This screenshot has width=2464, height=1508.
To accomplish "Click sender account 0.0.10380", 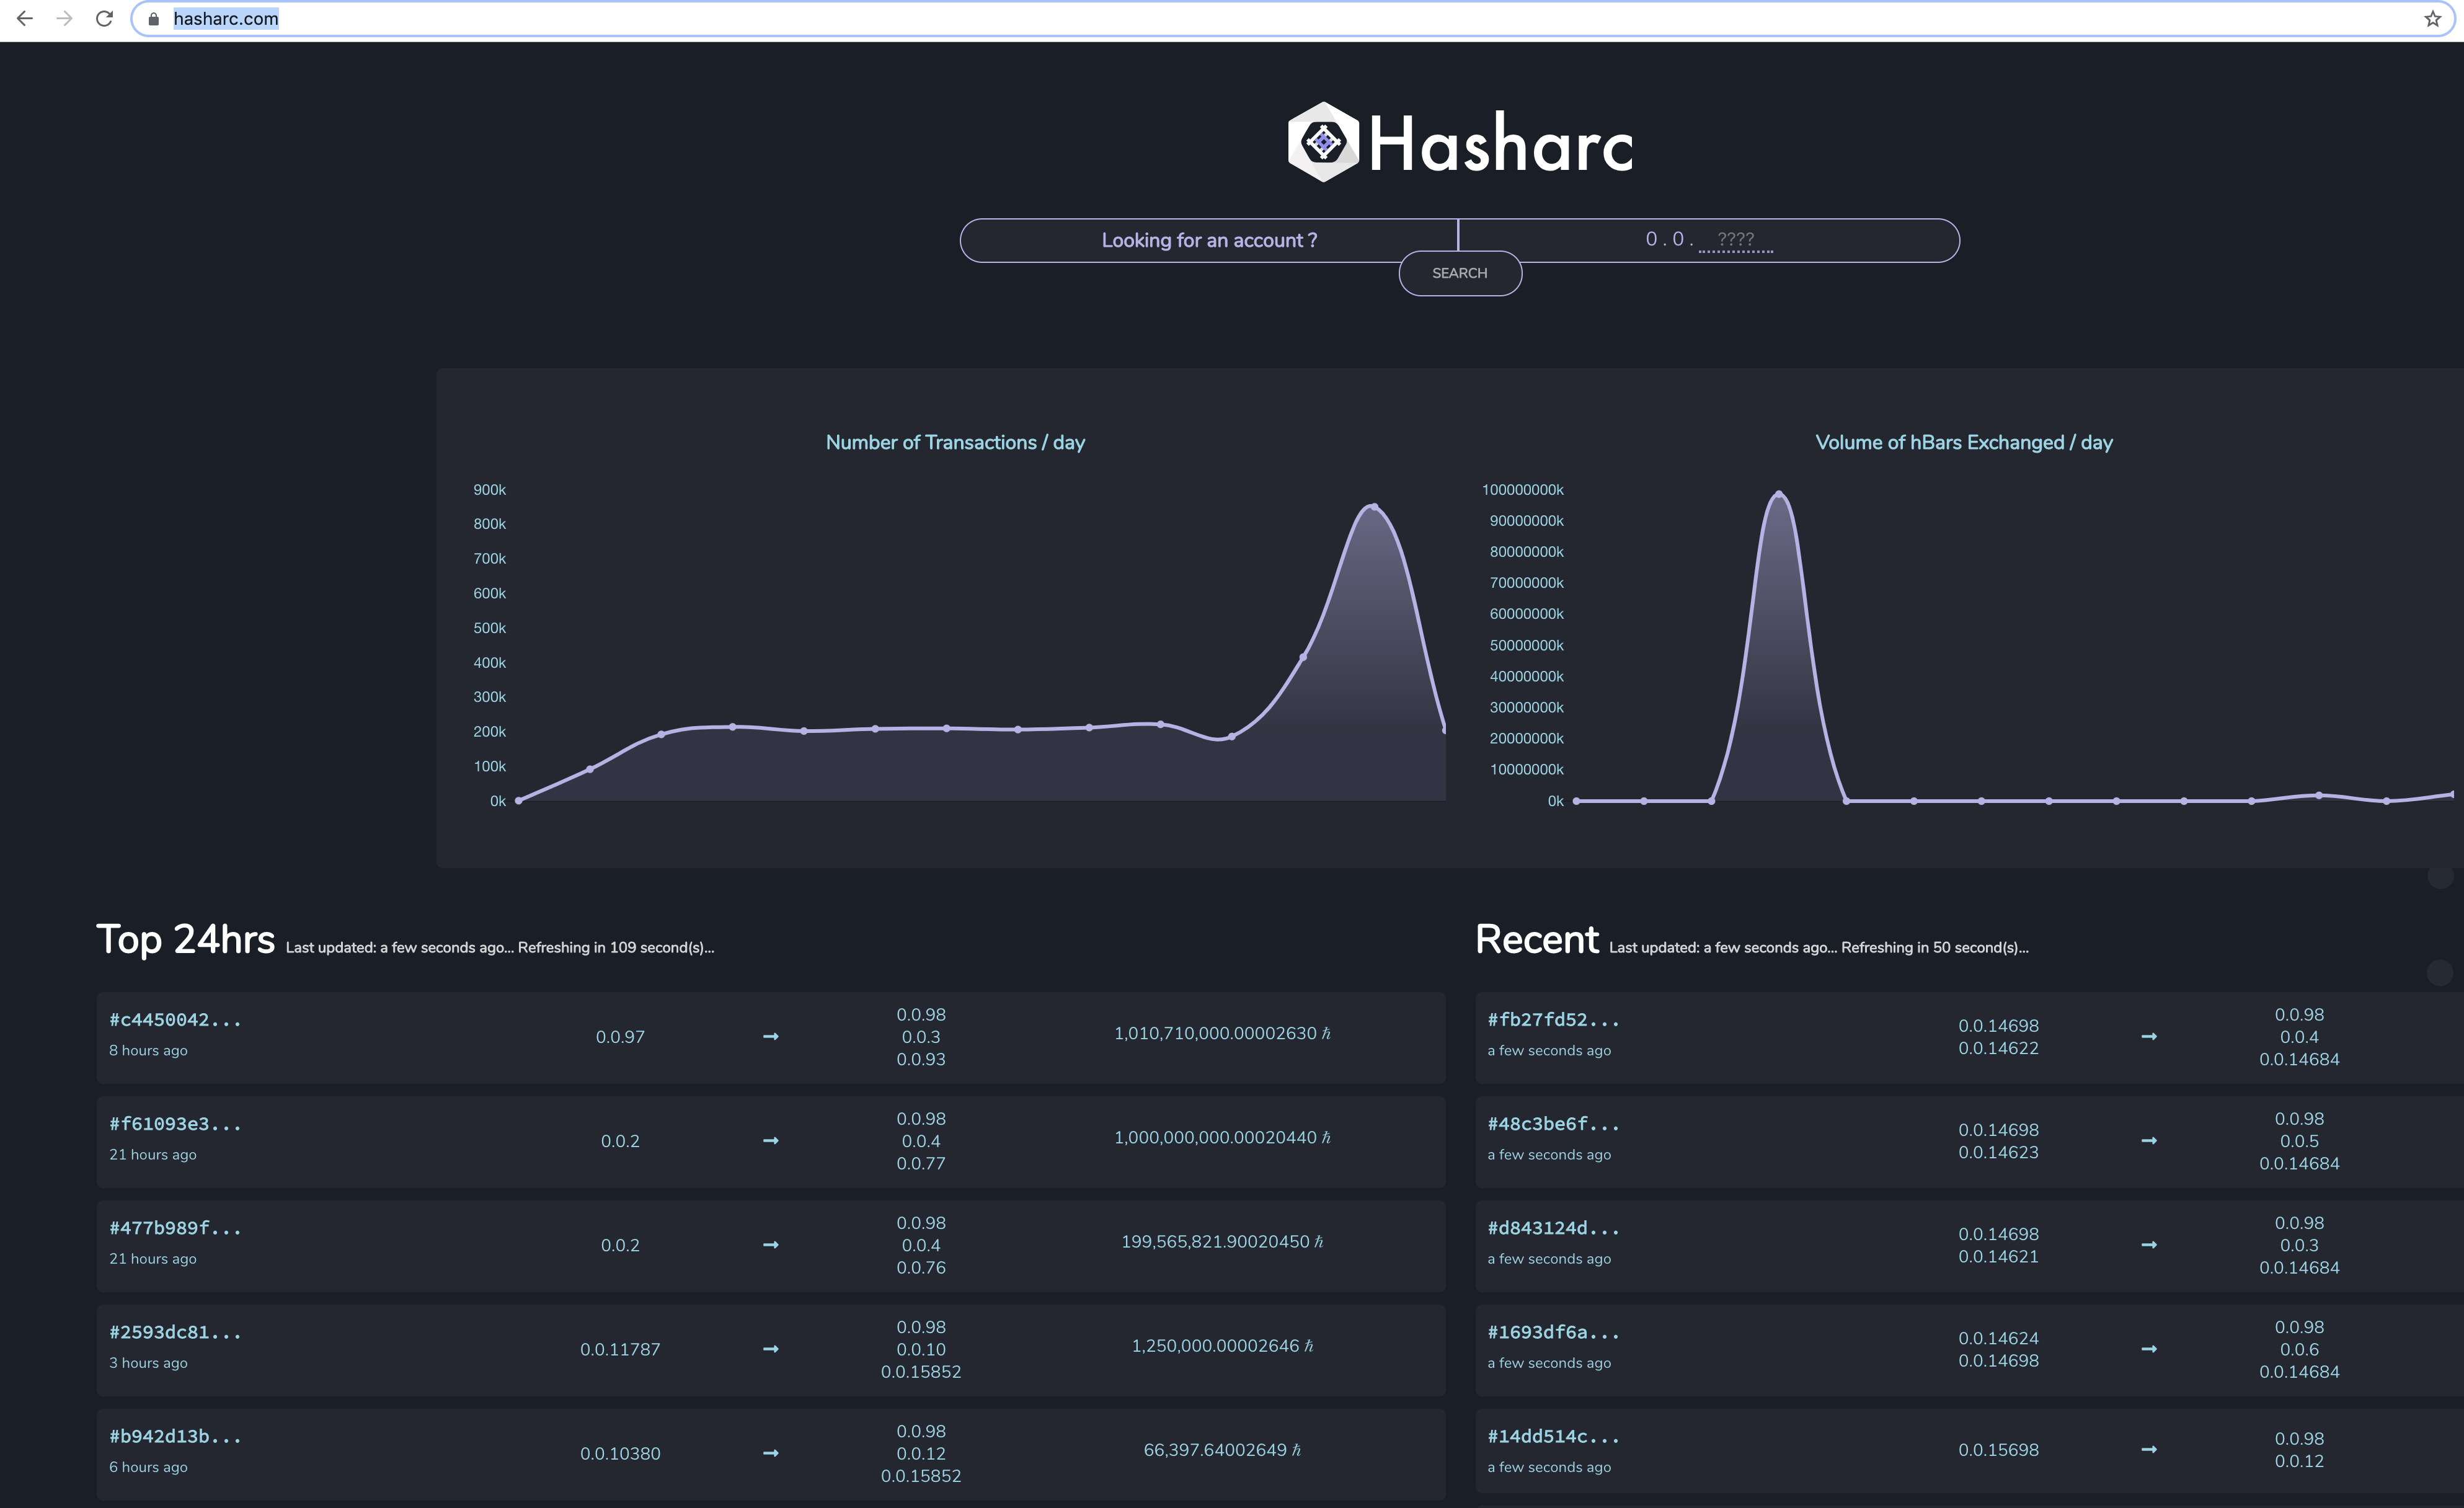I will (620, 1453).
